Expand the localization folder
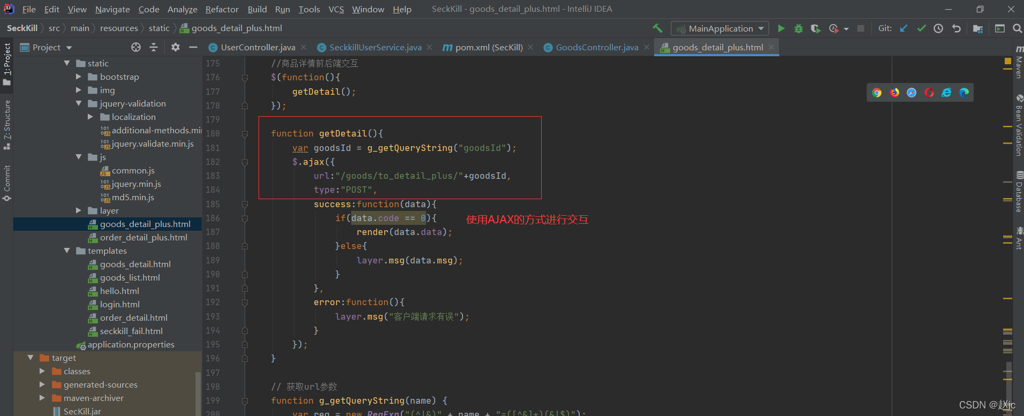1024x416 pixels. (90, 117)
